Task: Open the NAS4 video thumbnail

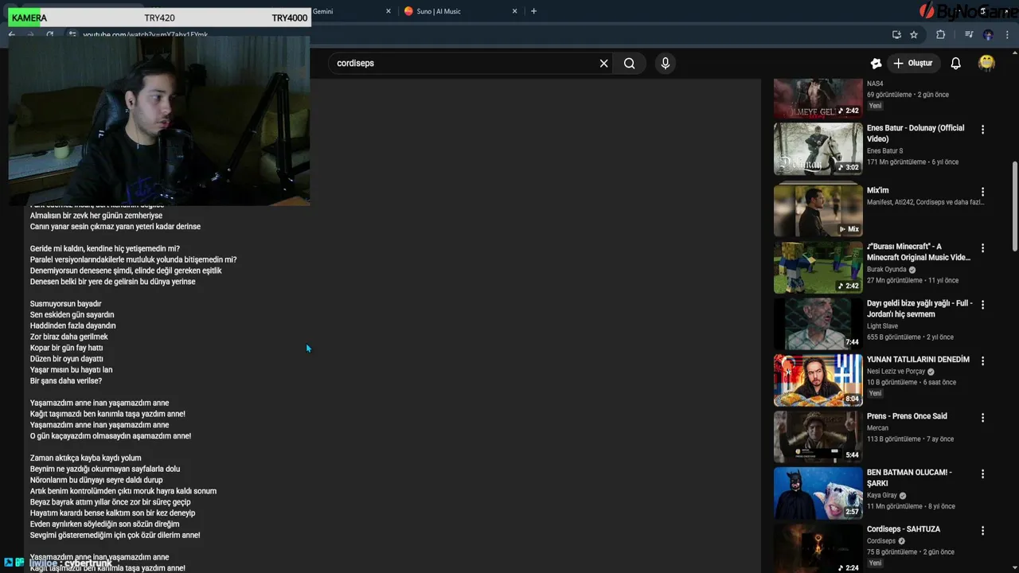Action: 818,98
